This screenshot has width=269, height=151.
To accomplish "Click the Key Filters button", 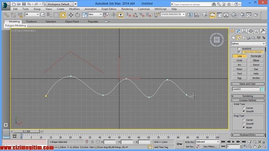I will 210,147.
